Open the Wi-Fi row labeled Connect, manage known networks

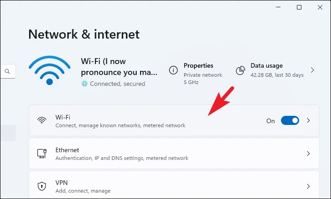click(174, 120)
